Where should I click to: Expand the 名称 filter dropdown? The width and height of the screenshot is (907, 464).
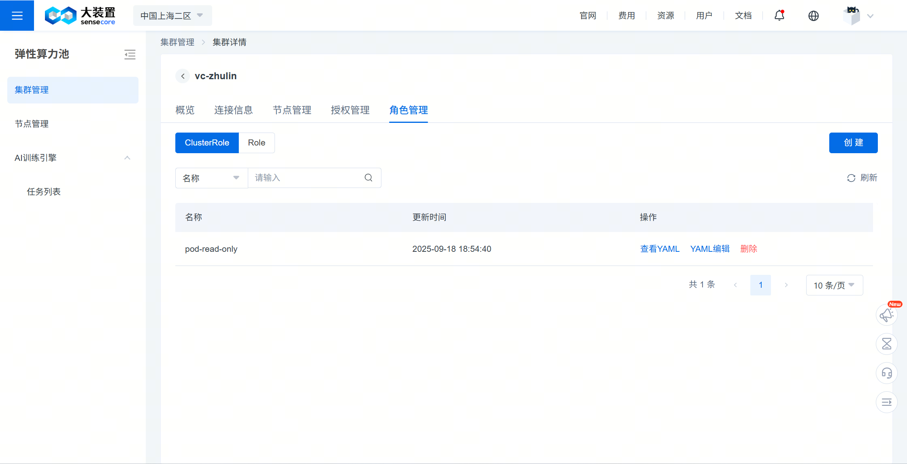(x=211, y=178)
